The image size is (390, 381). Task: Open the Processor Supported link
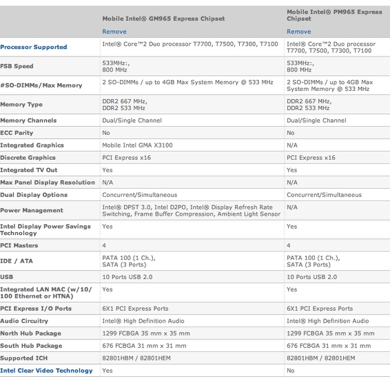pyautogui.click(x=34, y=47)
